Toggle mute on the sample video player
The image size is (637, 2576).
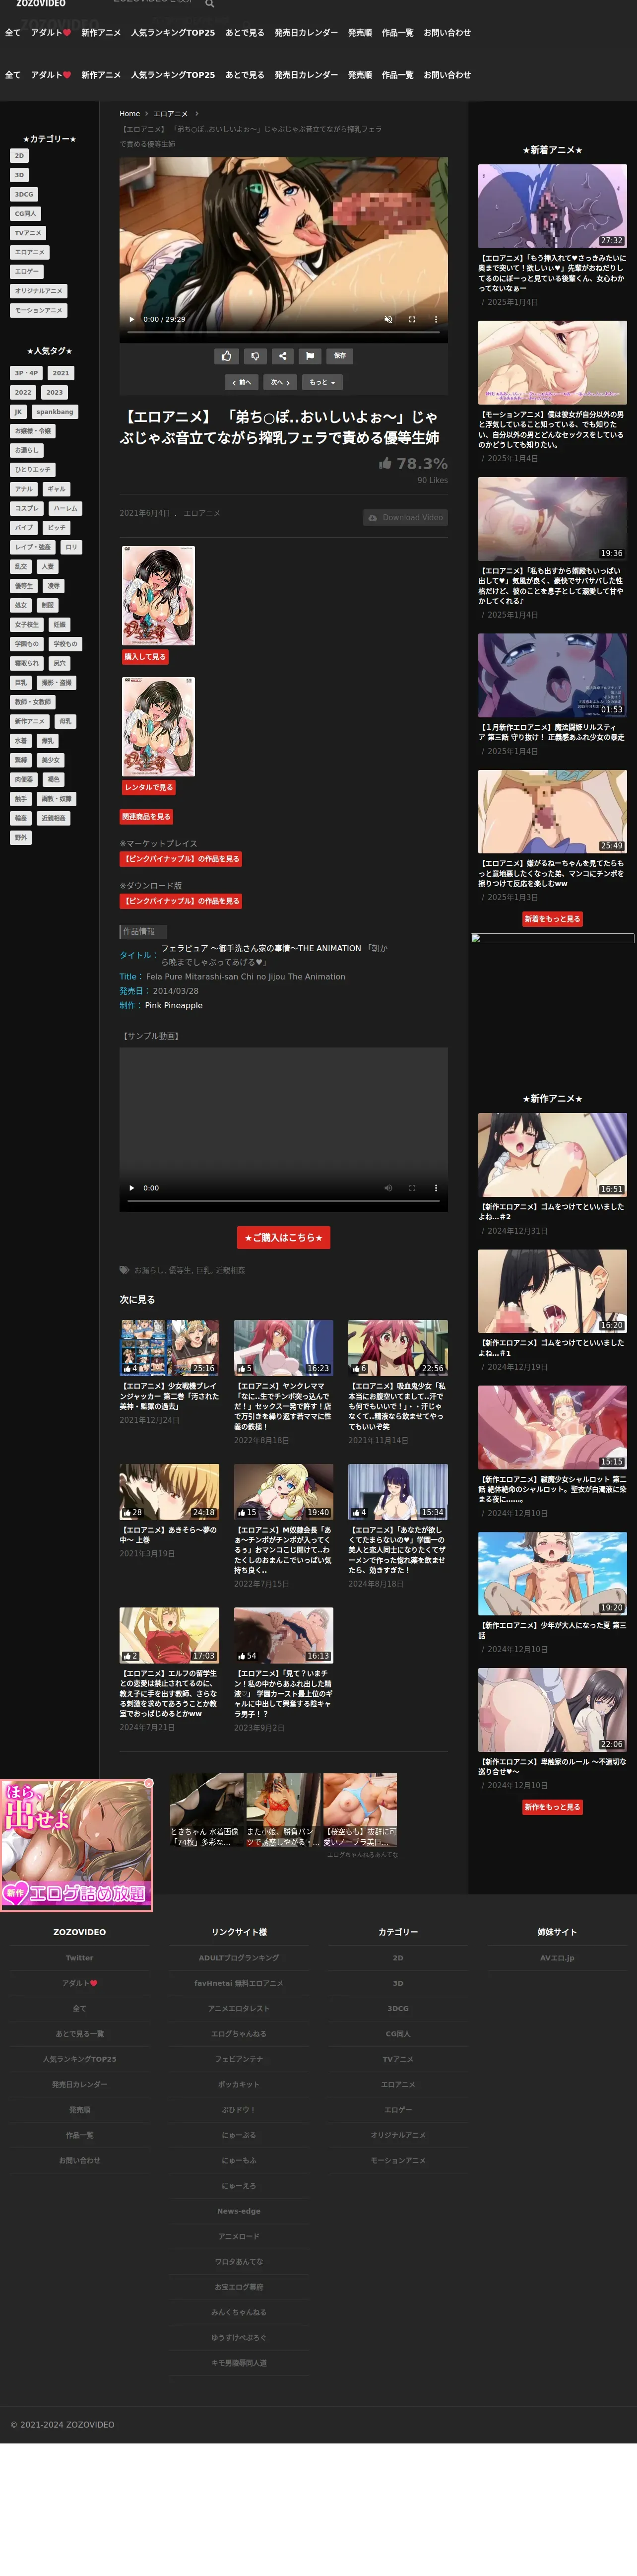(388, 1188)
